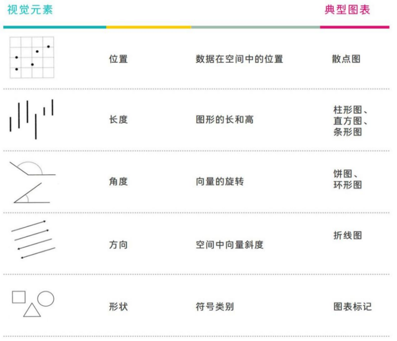397x341 pixels.
Task: Select the 典型图表 header
Action: pos(347,10)
